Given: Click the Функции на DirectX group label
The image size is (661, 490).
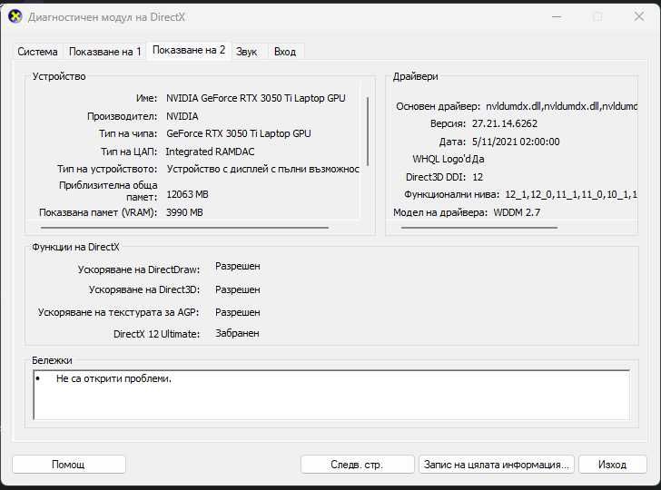Looking at the screenshot, I should point(76,248).
